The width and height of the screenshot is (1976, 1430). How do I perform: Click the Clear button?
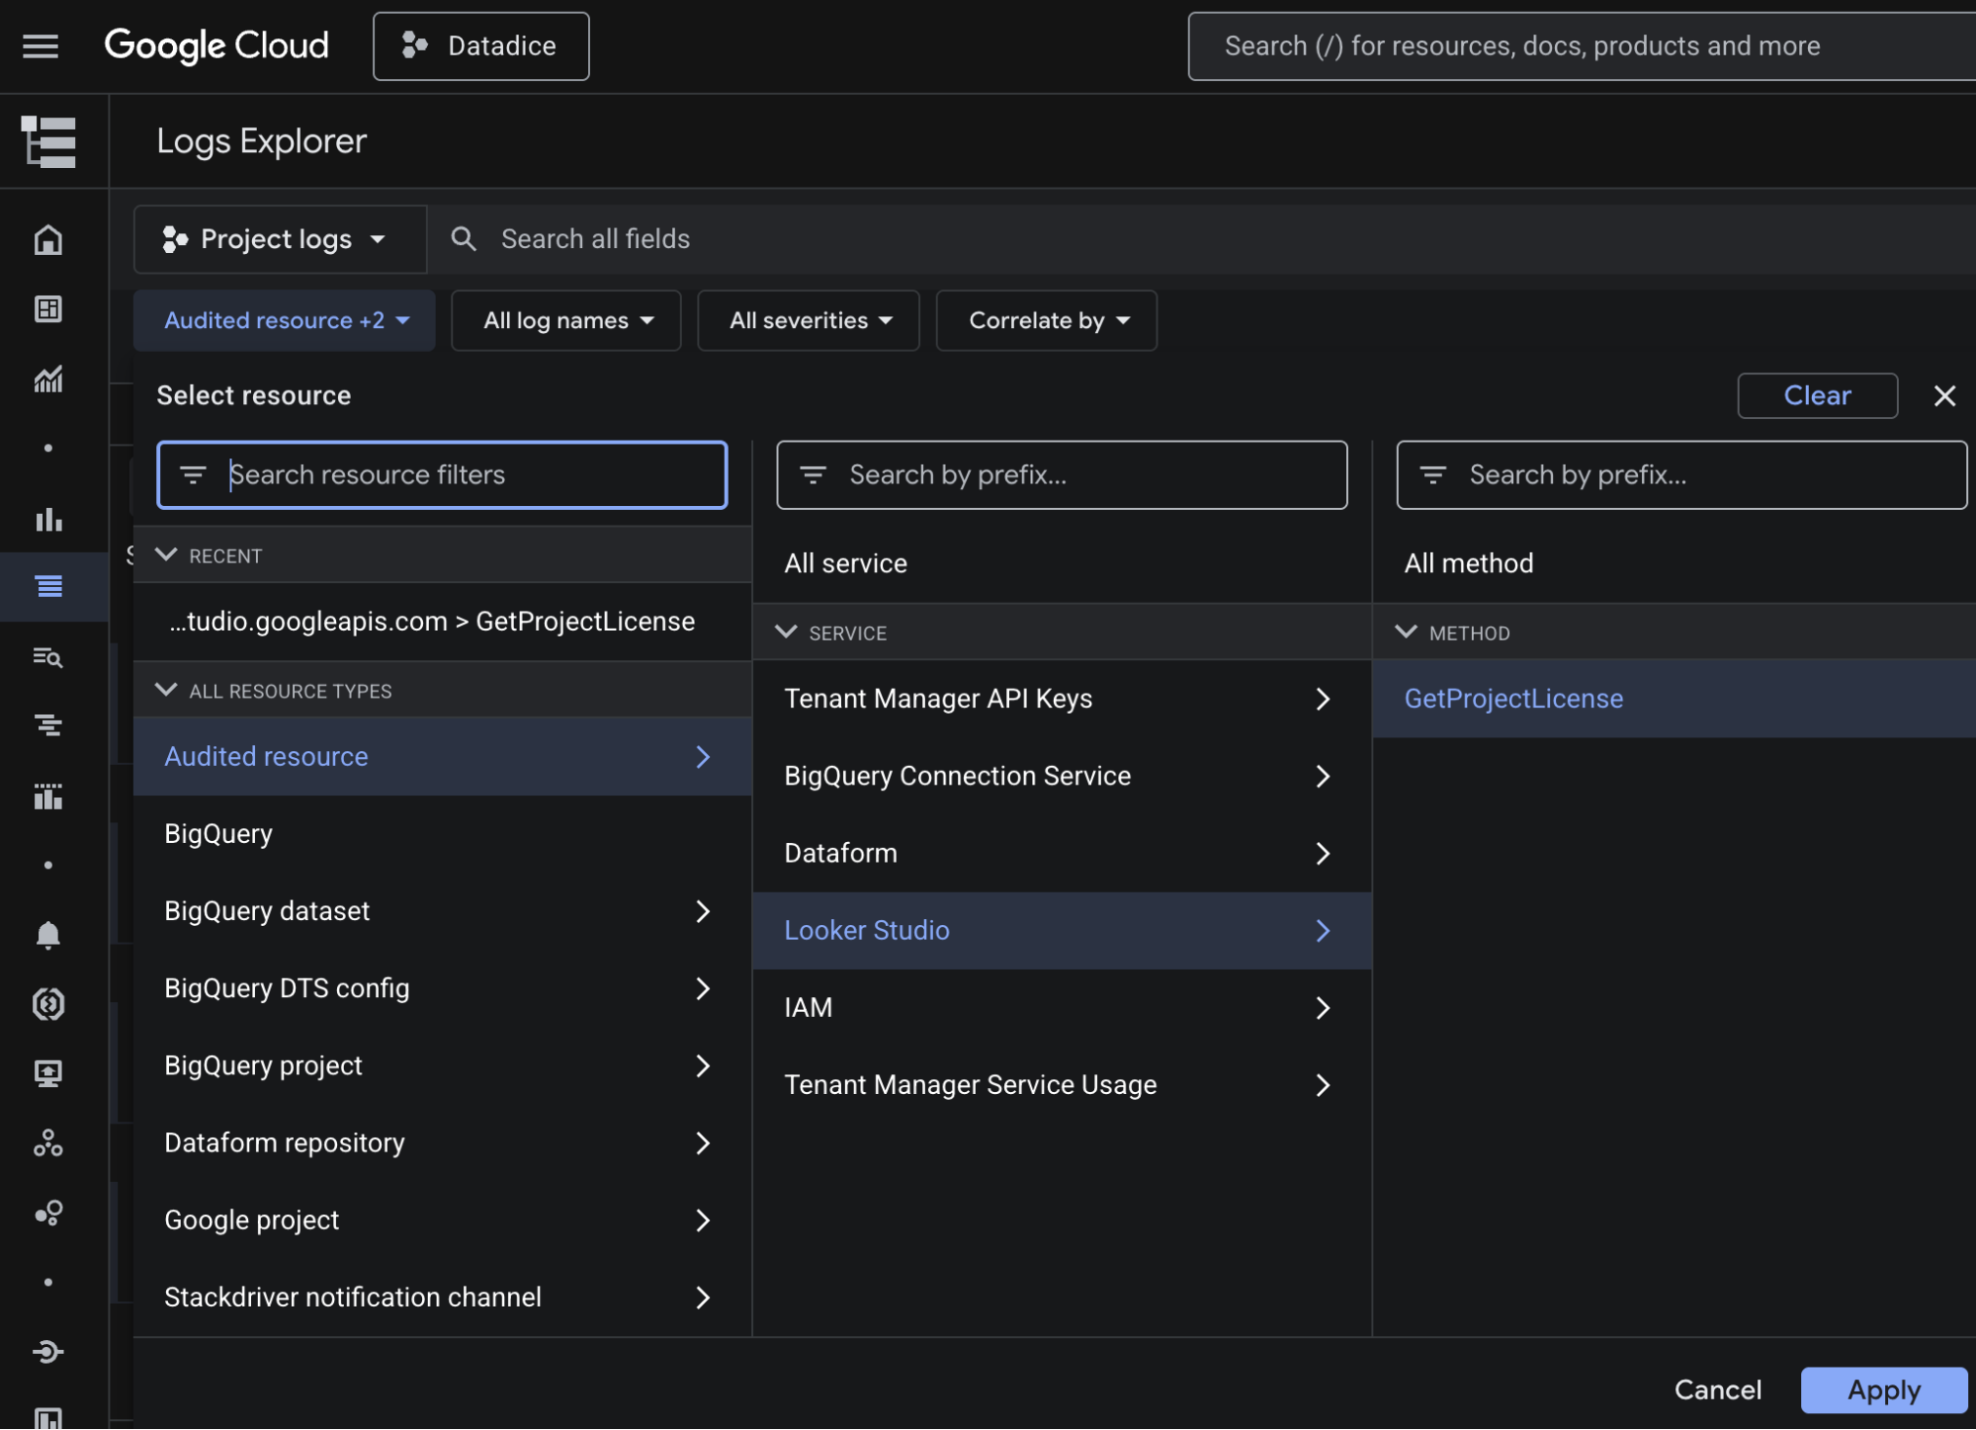tap(1816, 395)
